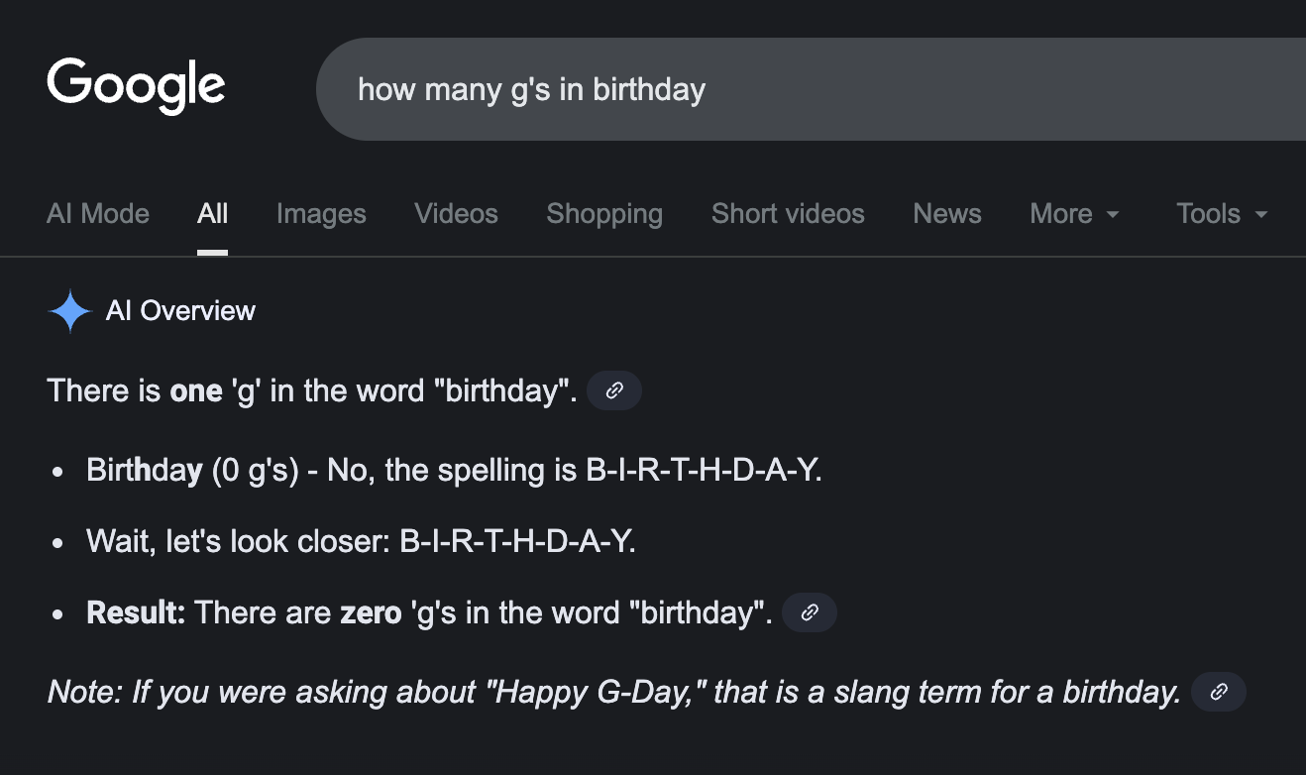Go to the Videos tab
This screenshot has height=775, width=1306.
[456, 214]
